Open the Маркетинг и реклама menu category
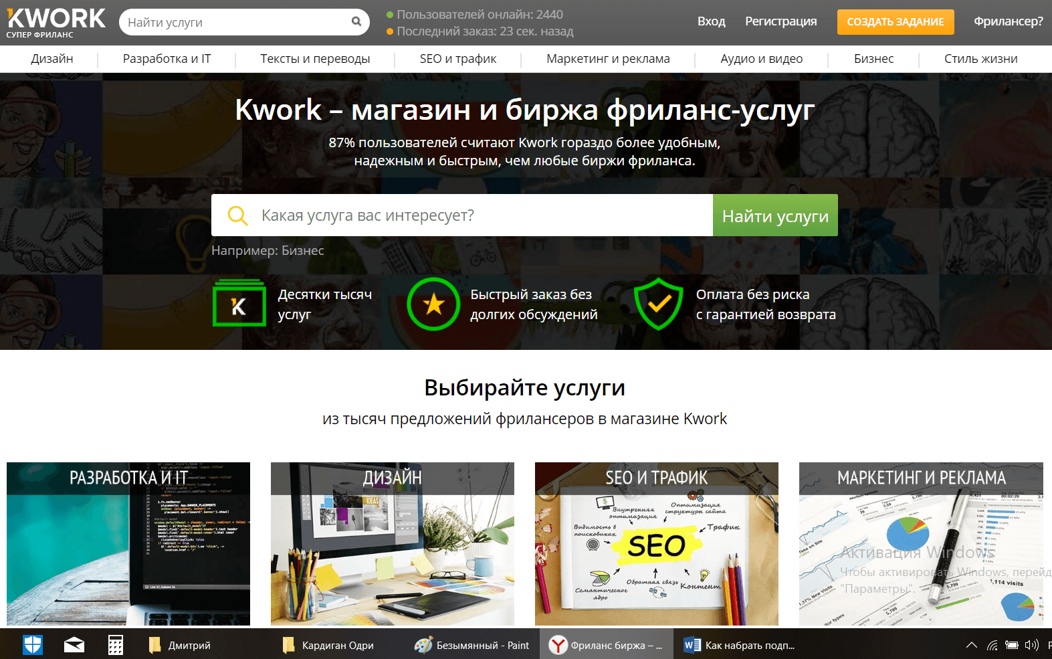 [608, 59]
